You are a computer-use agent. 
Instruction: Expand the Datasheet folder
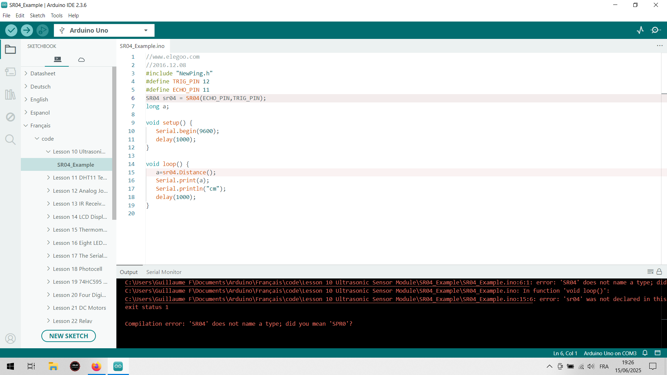click(43, 73)
